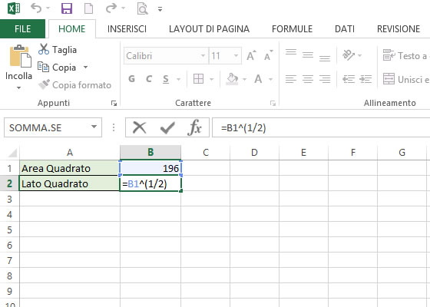Open the Calibri font name dropdown
This screenshot has height=307, width=430.
203,55
